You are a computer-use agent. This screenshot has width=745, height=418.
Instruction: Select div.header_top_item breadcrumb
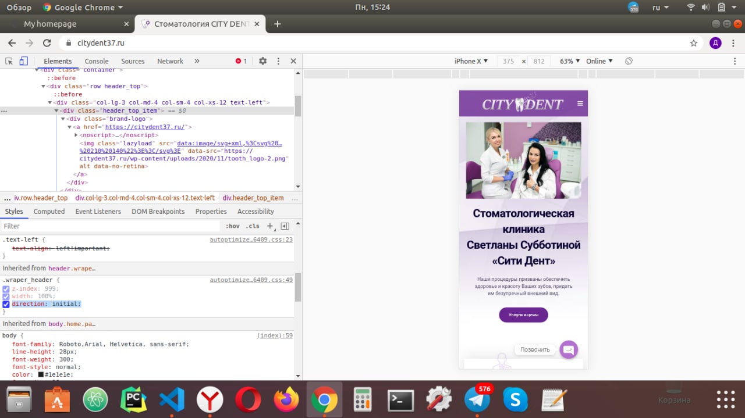coord(253,198)
